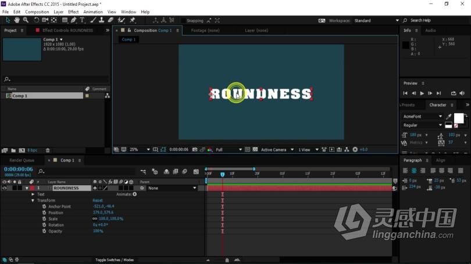Toggle the scale constrain proportions link
This screenshot has height=264, width=471.
point(95,219)
